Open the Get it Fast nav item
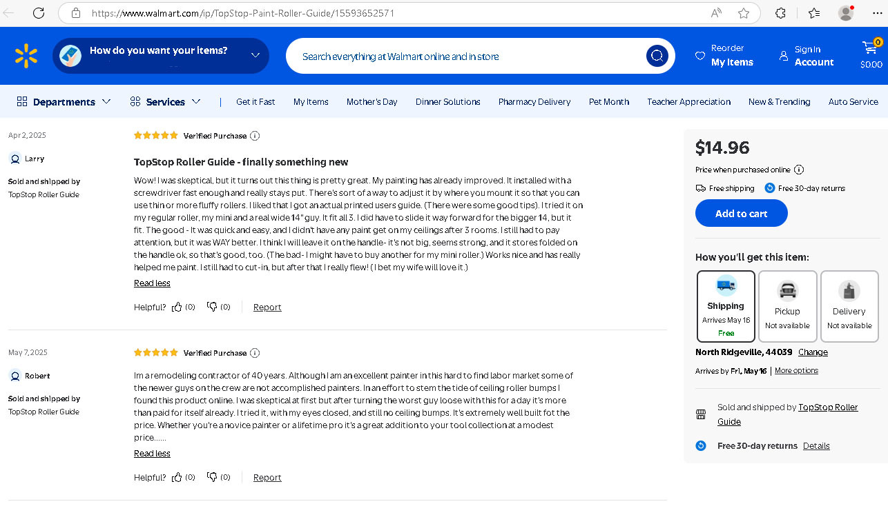The image size is (888, 515). tap(255, 102)
